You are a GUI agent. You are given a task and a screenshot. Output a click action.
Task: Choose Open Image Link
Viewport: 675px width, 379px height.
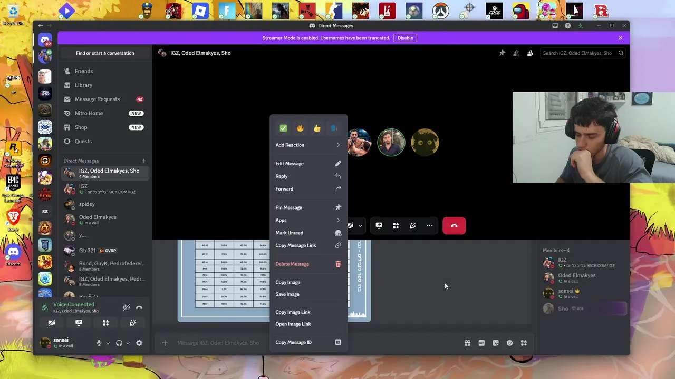tap(308, 324)
